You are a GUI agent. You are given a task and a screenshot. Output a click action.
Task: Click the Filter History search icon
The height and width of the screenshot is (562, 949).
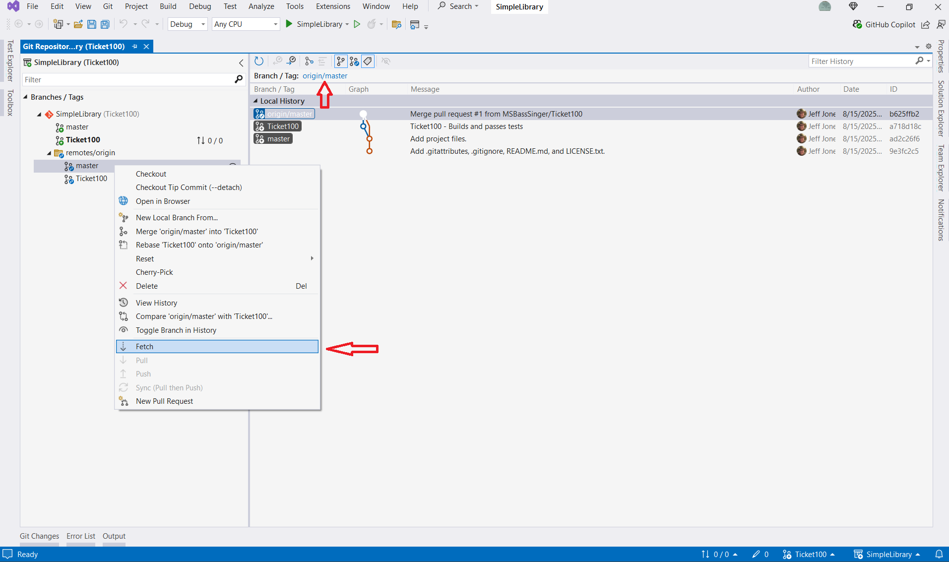click(x=919, y=61)
